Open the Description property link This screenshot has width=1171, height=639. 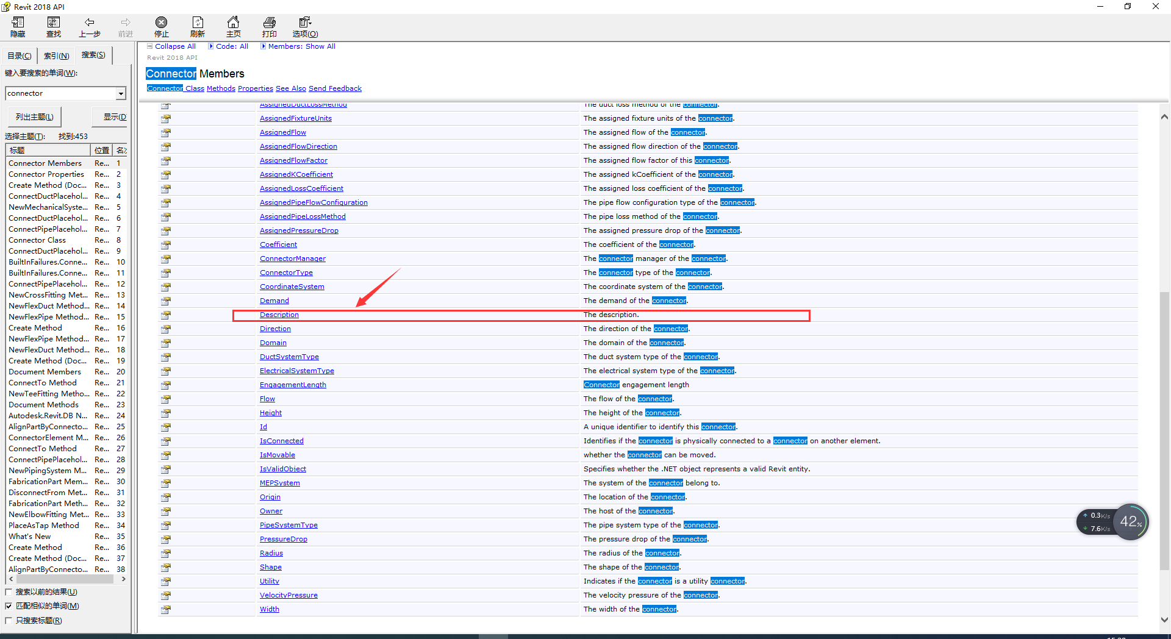click(279, 315)
